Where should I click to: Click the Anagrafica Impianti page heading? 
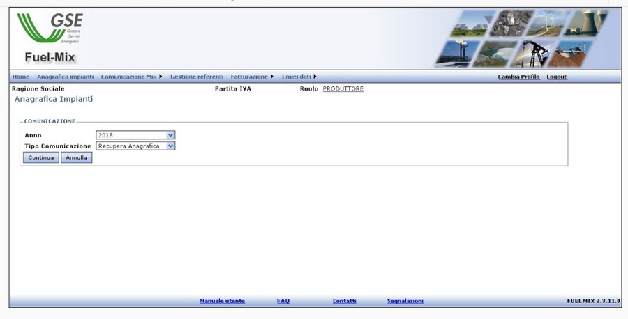[x=54, y=99]
